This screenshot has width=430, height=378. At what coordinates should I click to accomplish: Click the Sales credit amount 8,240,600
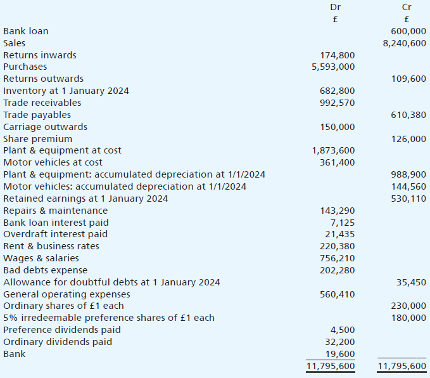click(x=404, y=43)
